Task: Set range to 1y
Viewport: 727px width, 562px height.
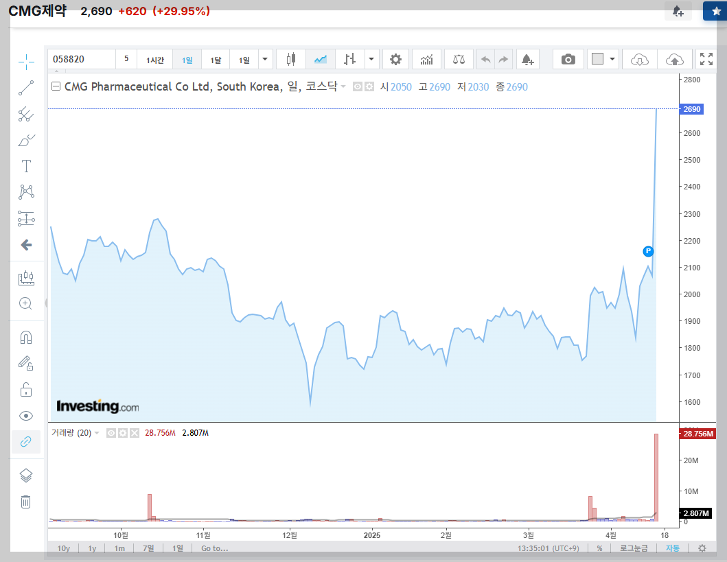Action: coord(92,548)
